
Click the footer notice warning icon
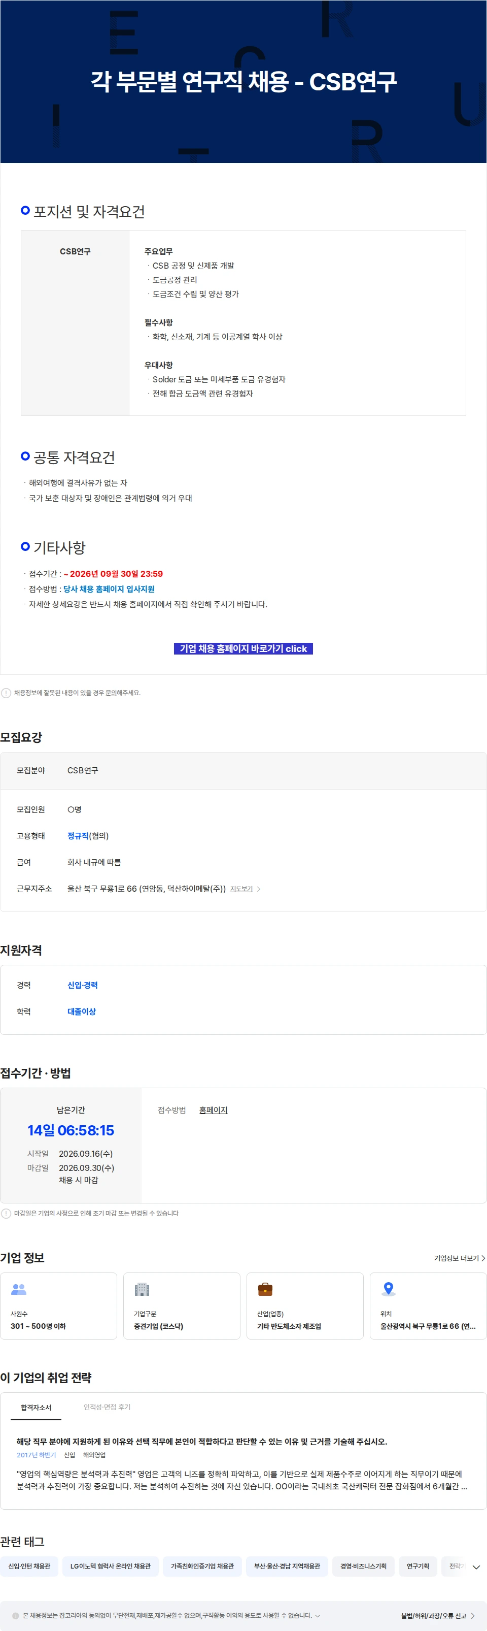[x=16, y=1615]
